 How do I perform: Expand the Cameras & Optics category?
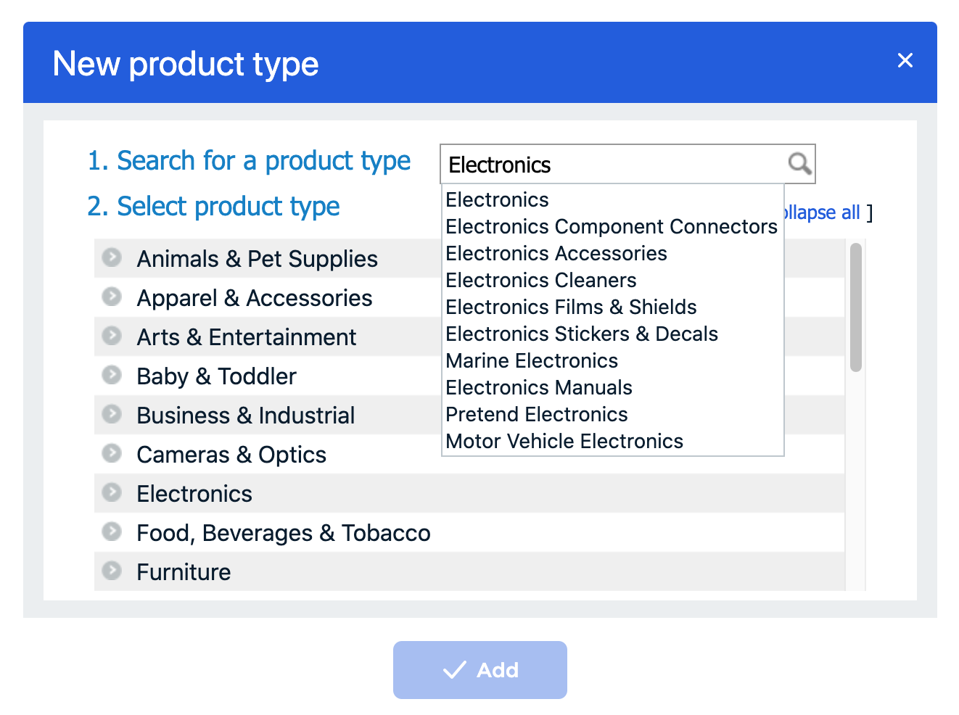112,454
